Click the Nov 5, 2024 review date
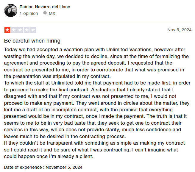This screenshot has width=195, height=172. click(179, 30)
